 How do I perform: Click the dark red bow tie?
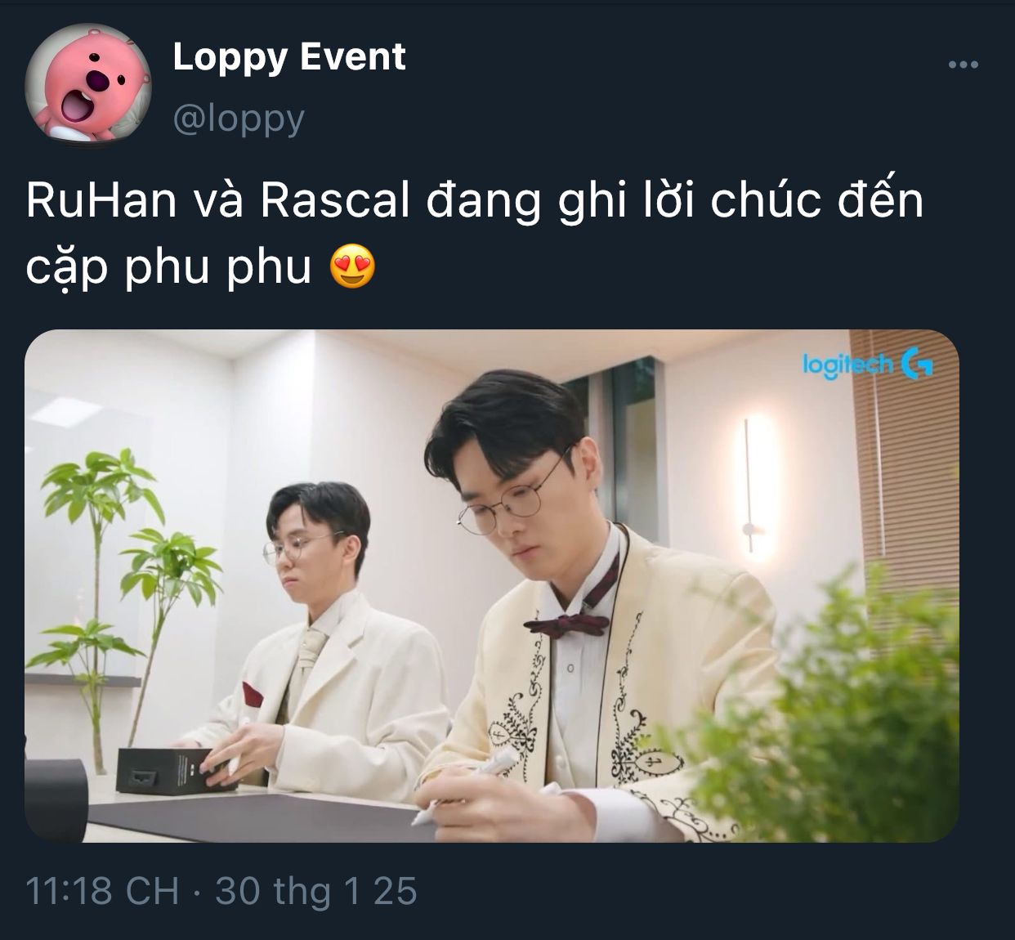coord(567,623)
